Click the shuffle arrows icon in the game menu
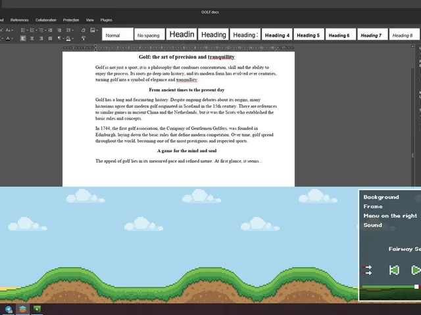This screenshot has width=421, height=315. [367, 270]
